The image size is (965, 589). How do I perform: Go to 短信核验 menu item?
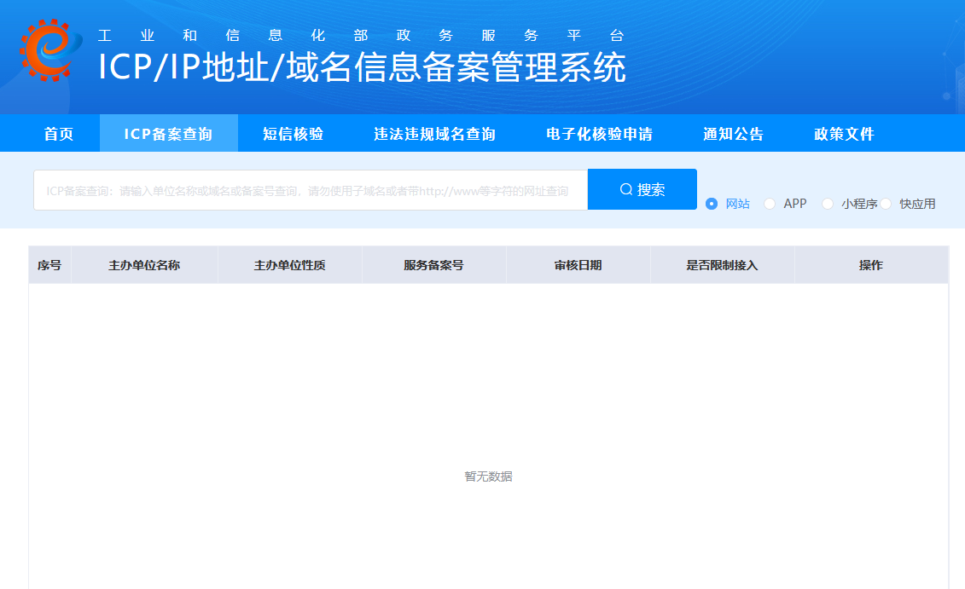tap(294, 134)
